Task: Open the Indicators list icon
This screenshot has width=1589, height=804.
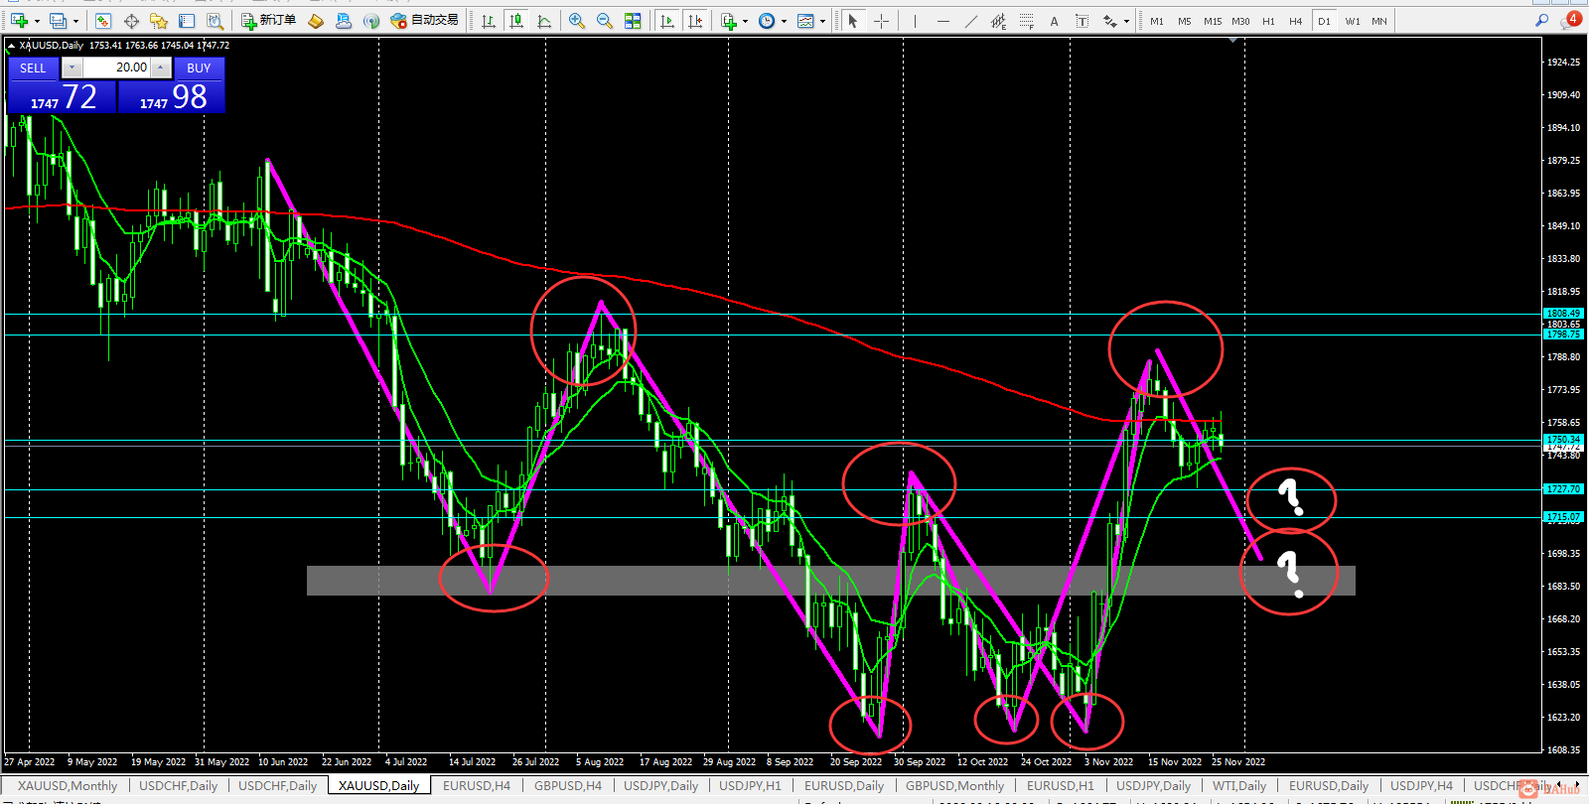Action: [729, 21]
